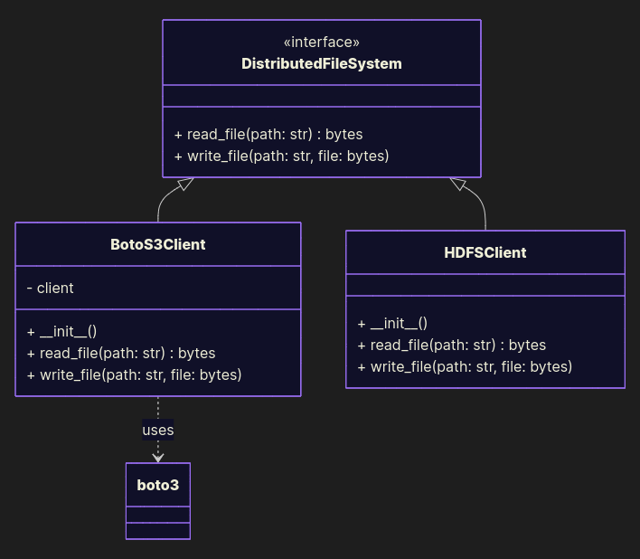Click the BotoS3Client class title
Image resolution: width=640 pixels, height=559 pixels.
(158, 244)
